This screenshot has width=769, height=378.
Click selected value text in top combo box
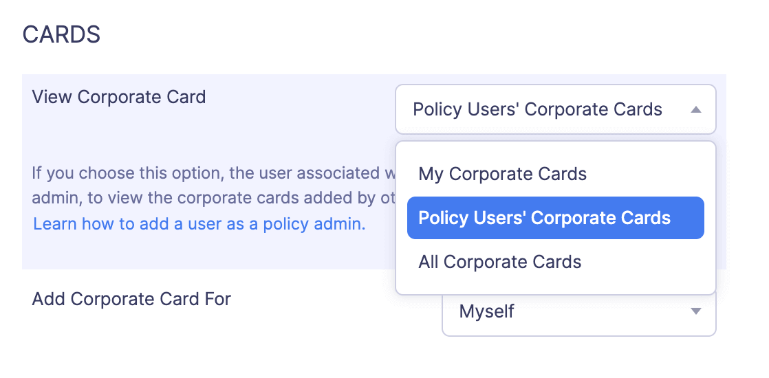(x=537, y=109)
